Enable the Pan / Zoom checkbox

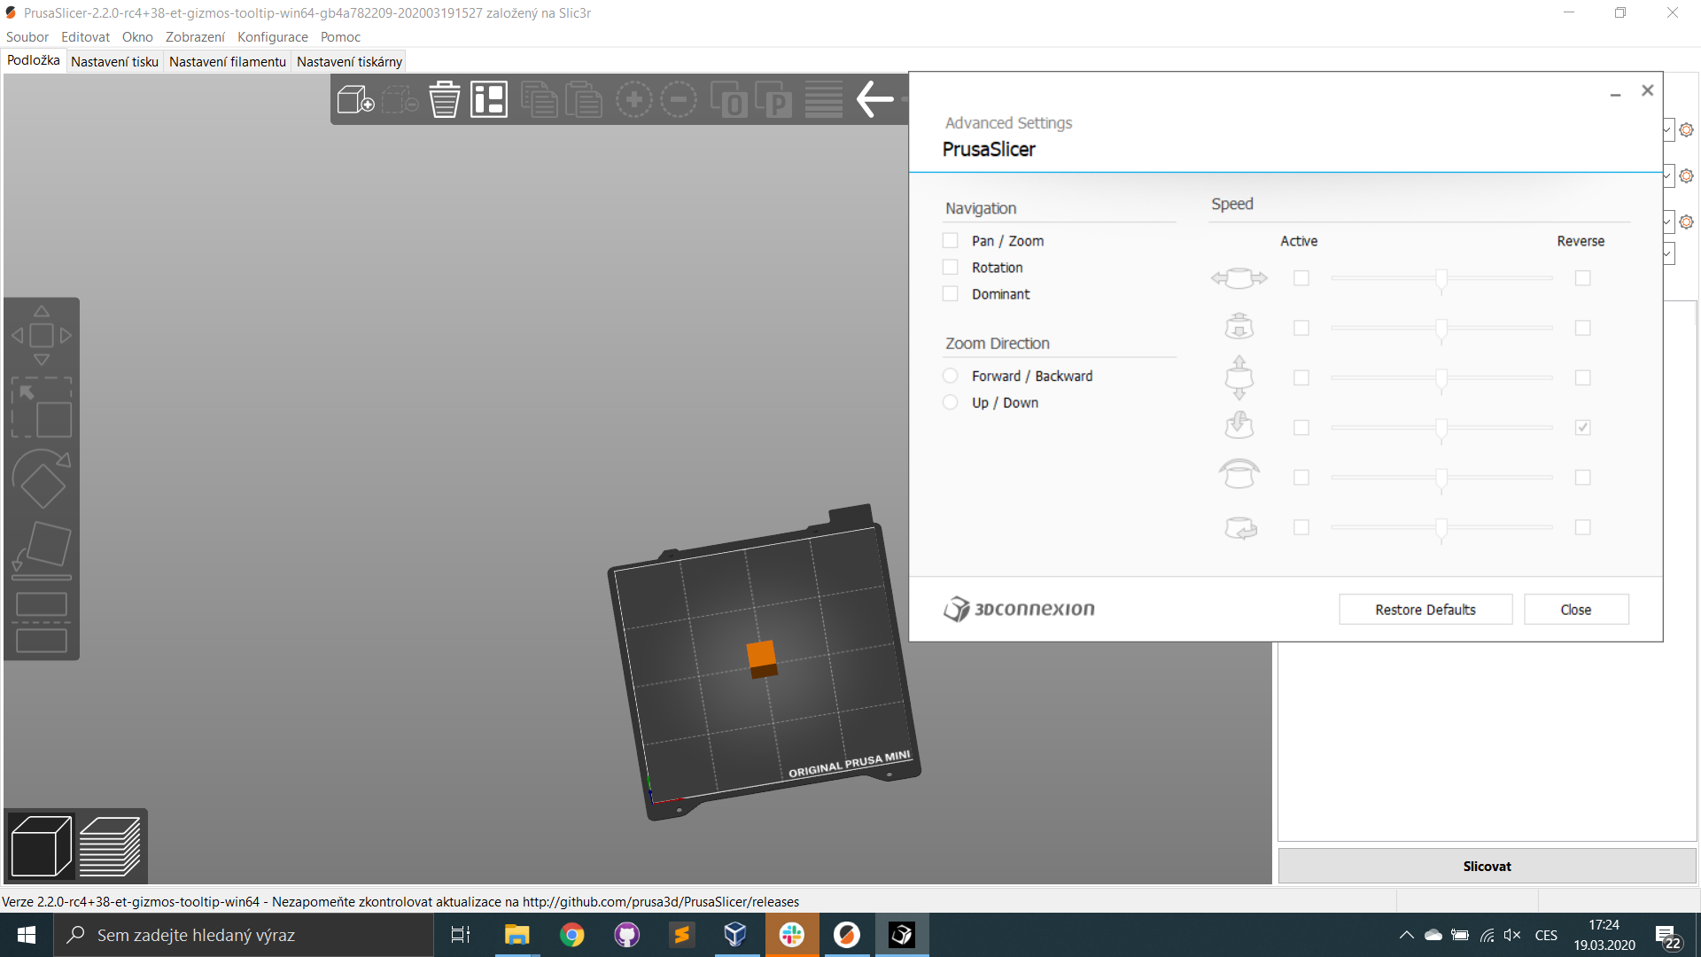[951, 241]
